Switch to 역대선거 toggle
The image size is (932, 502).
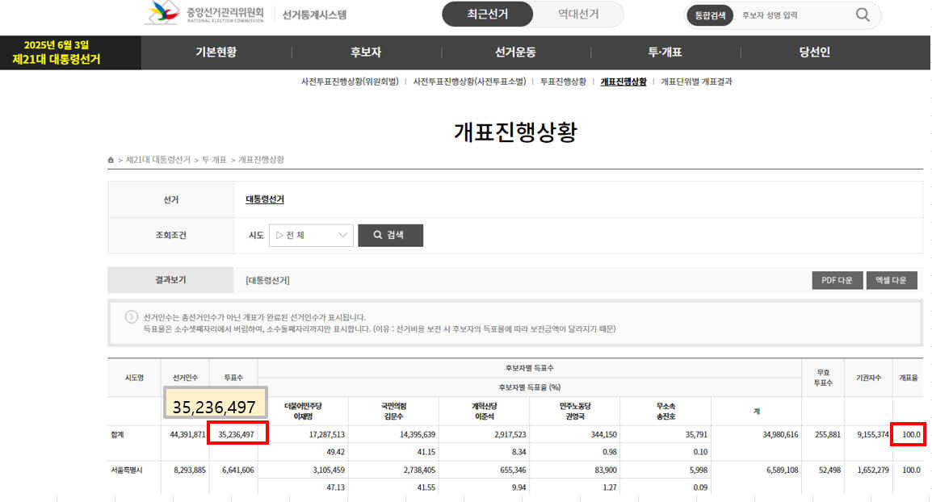(578, 15)
